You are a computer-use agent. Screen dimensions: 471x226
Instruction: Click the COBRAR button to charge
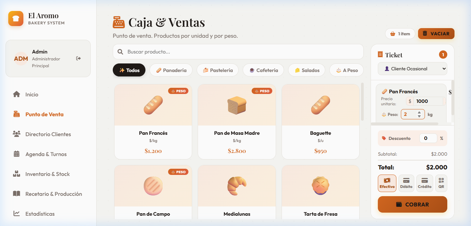click(x=412, y=204)
